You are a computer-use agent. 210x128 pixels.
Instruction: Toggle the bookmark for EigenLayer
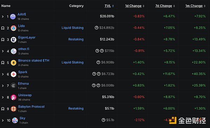point(3,40)
